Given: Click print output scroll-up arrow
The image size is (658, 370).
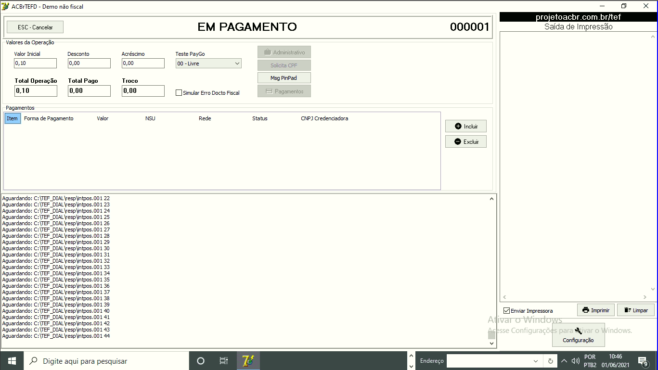Looking at the screenshot, I should pyautogui.click(x=653, y=37).
